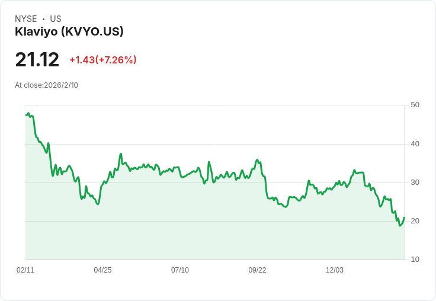Click the At close 2026/2/10 timestamp
Viewport: 436px width, 301px height.
pyautogui.click(x=47, y=85)
